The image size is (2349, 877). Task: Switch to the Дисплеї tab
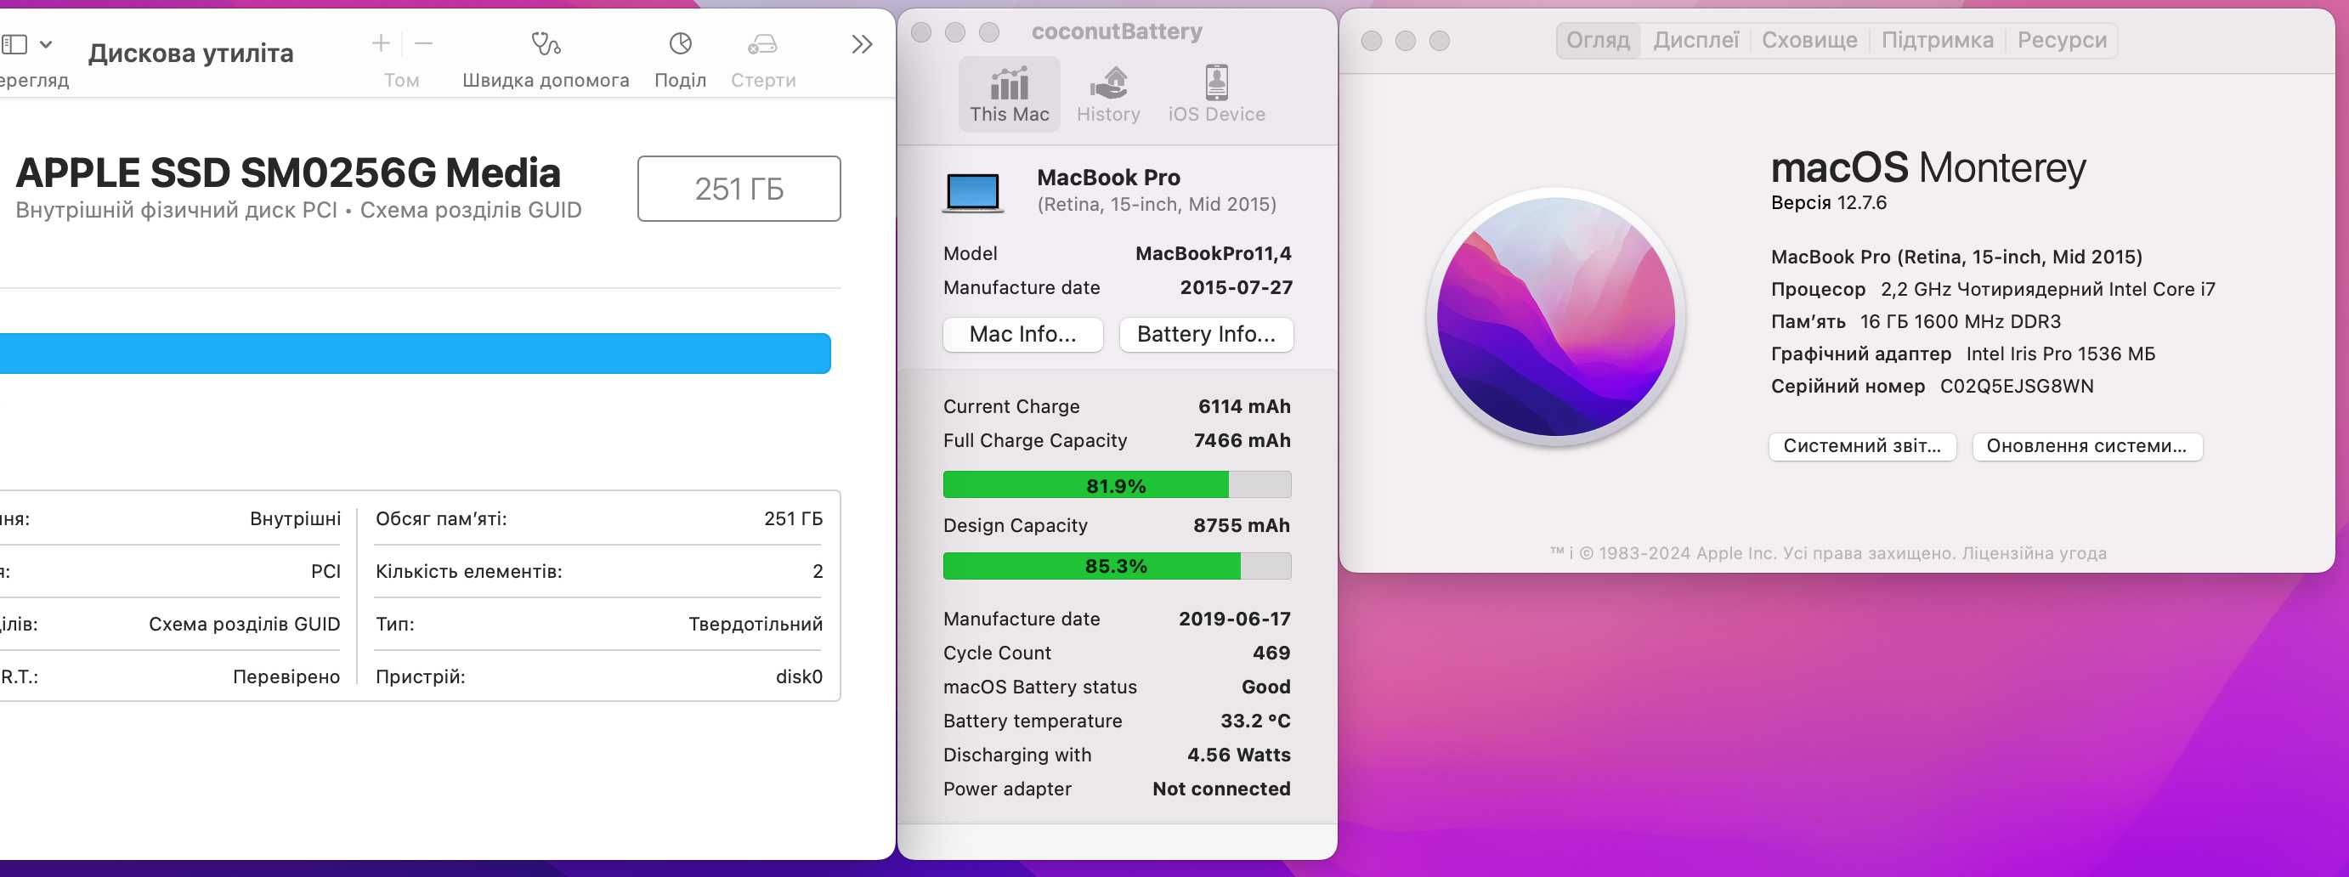click(1696, 40)
